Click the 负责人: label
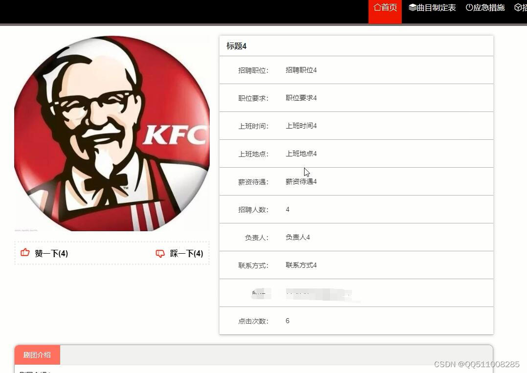Viewport: 527px width, 373px height. (257, 238)
